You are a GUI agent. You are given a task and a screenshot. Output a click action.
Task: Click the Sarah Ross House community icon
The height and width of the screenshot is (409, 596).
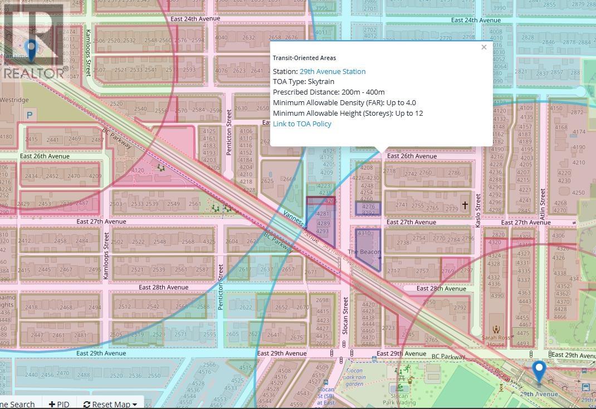(x=496, y=329)
